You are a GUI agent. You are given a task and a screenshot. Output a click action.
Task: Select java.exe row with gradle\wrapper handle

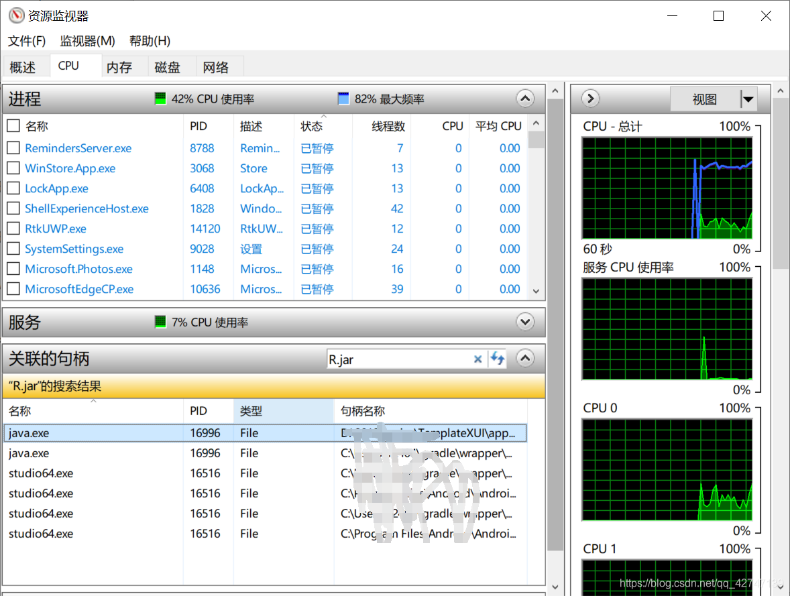(x=265, y=453)
